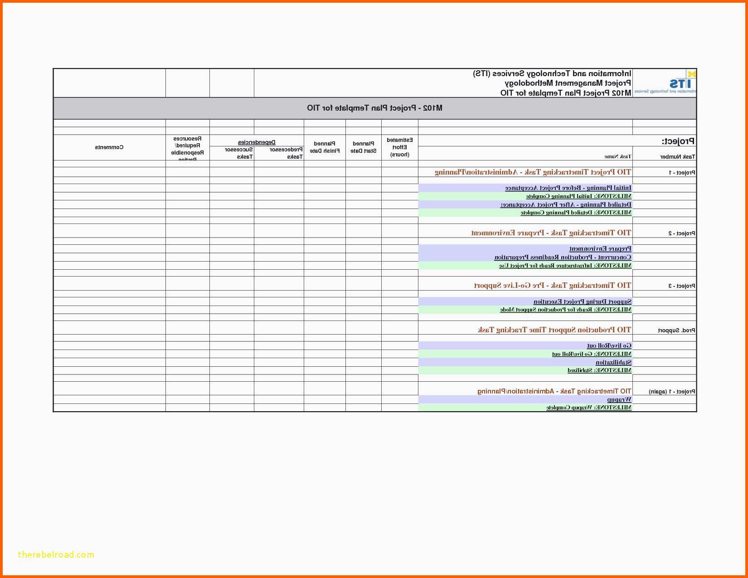Click the 'Initial Planning - Before Project Acceptance' link
Image resolution: width=748 pixels, height=578 pixels.
pos(568,188)
